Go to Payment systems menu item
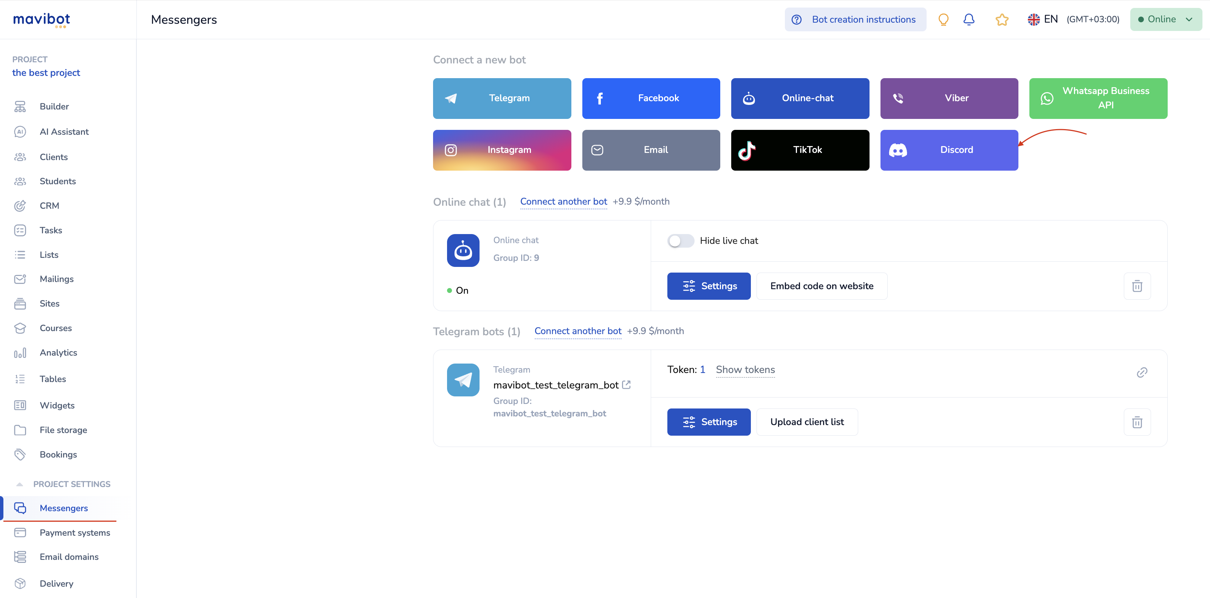 tap(75, 532)
